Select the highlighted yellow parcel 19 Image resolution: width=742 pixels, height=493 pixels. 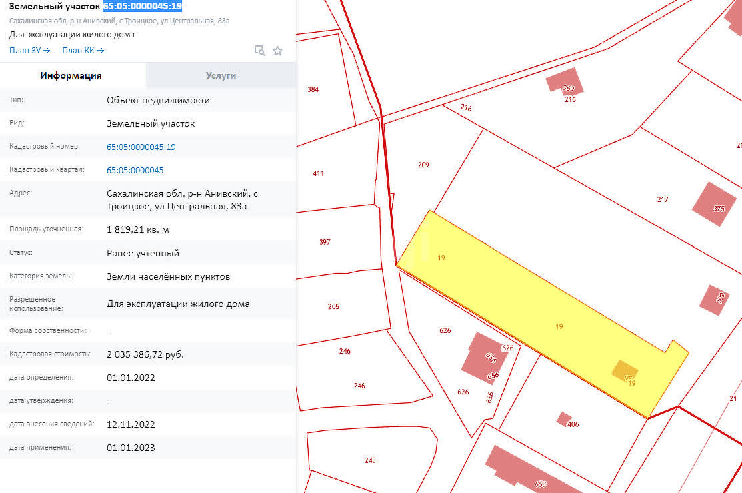[559, 326]
